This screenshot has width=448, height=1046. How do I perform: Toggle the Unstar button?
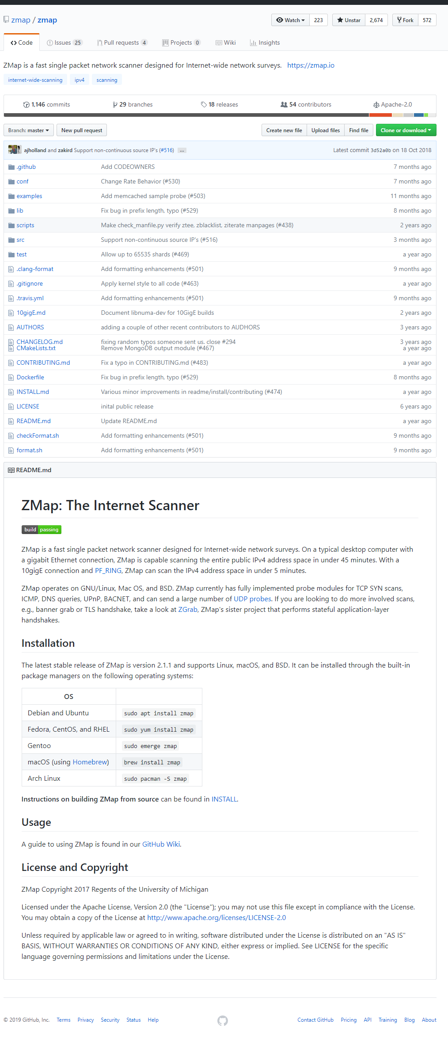pyautogui.click(x=349, y=20)
